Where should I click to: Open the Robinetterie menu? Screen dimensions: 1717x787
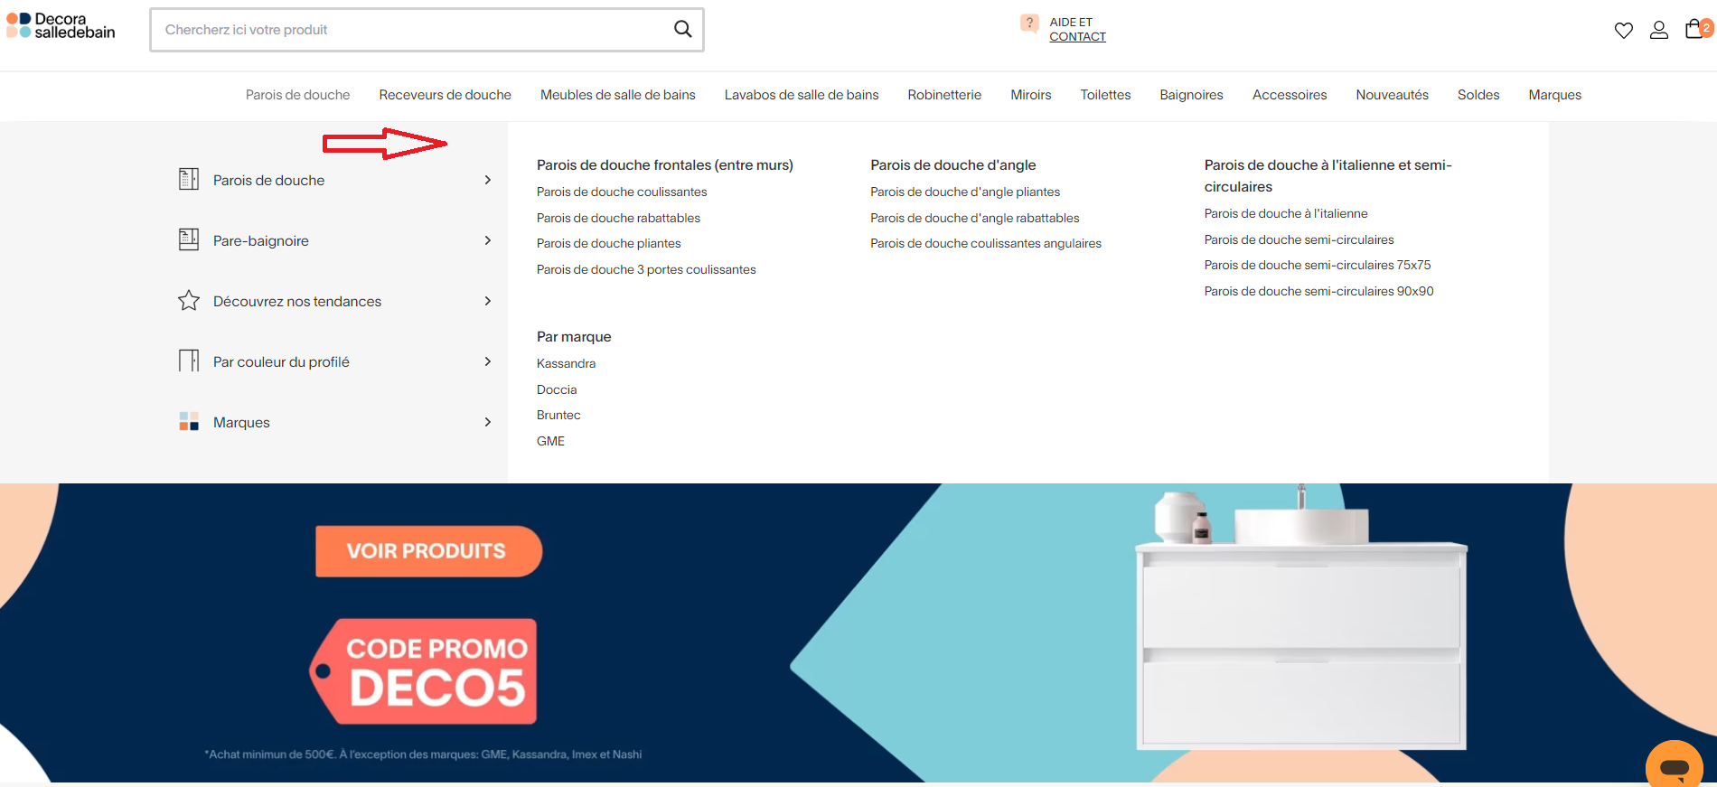[944, 95]
